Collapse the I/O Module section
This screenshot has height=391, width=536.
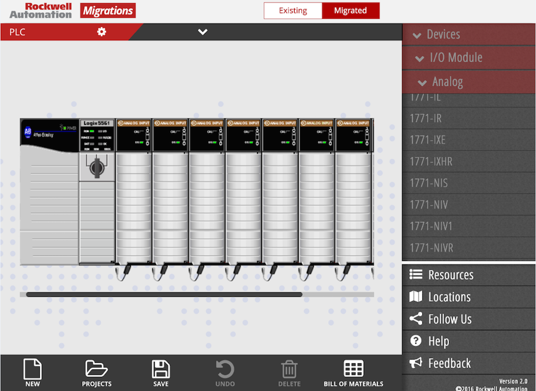[421, 58]
